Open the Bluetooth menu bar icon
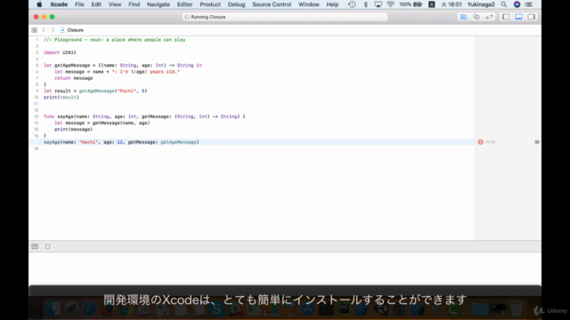 (x=366, y=4)
